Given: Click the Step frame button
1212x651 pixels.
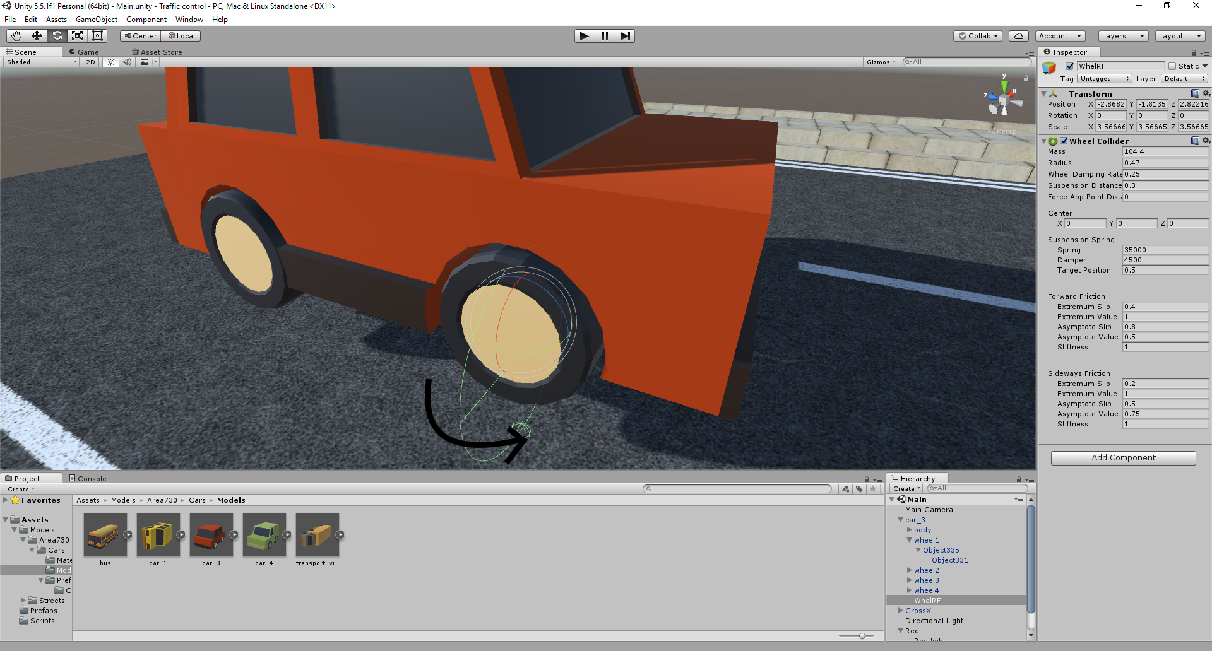Looking at the screenshot, I should [625, 36].
